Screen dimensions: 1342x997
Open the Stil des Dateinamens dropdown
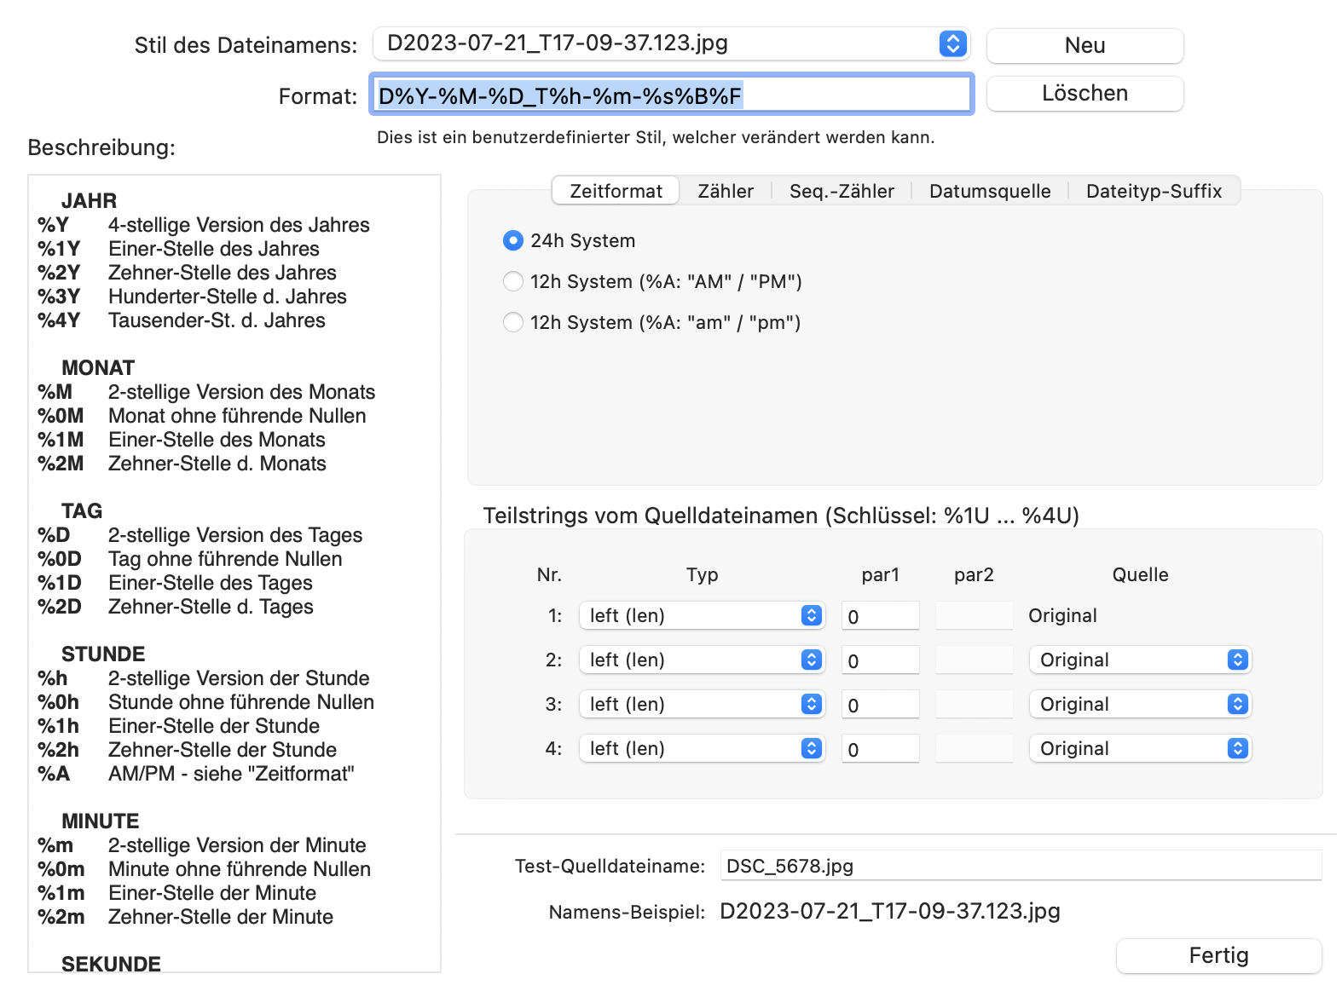point(671,43)
